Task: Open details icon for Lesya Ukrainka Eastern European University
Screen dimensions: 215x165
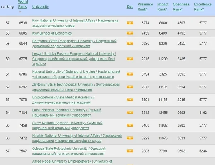Action: pos(130,59)
